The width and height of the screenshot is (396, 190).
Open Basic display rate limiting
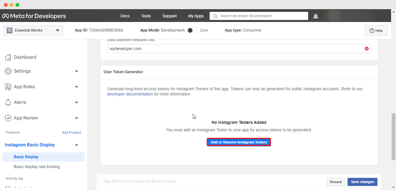37,167
